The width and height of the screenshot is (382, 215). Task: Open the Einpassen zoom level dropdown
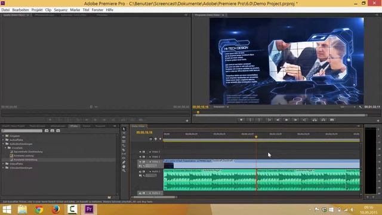(221, 107)
